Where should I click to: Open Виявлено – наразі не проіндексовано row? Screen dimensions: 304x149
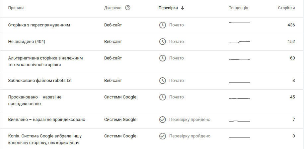pos(46,120)
